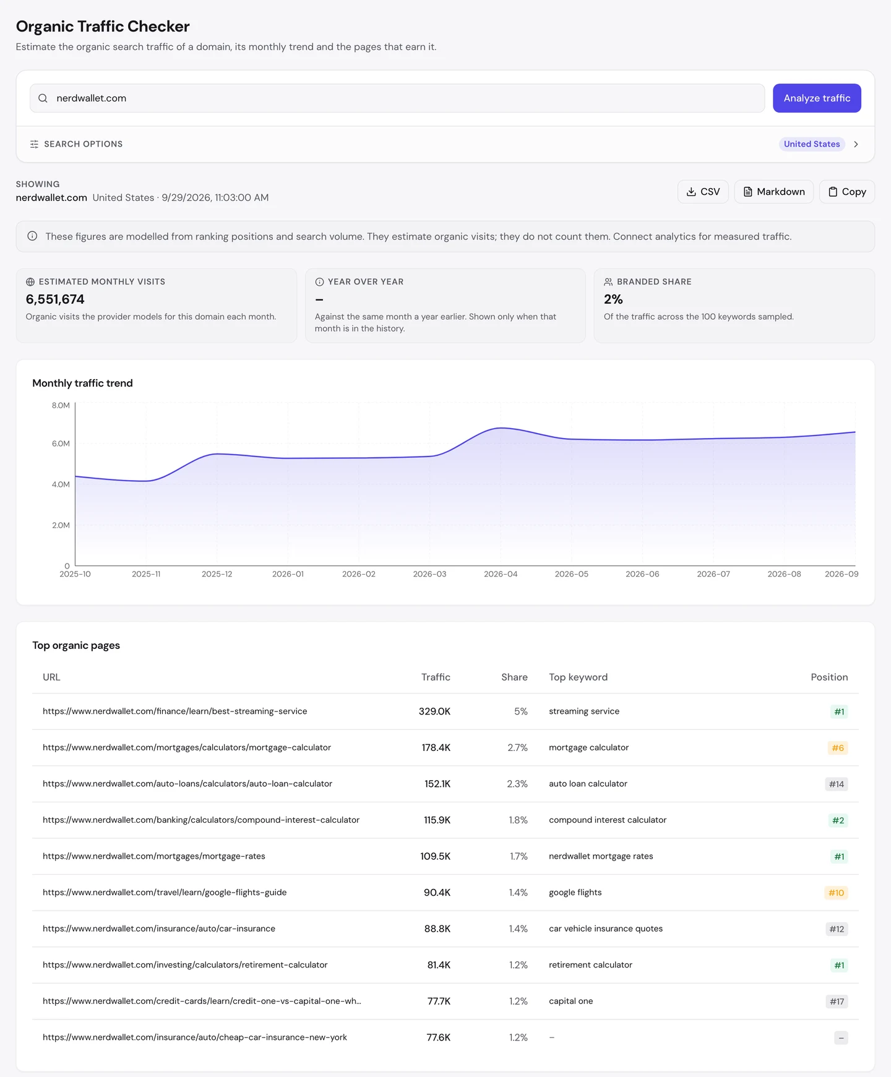Click the Search Options sliders icon
891x1077 pixels.
[x=34, y=144]
